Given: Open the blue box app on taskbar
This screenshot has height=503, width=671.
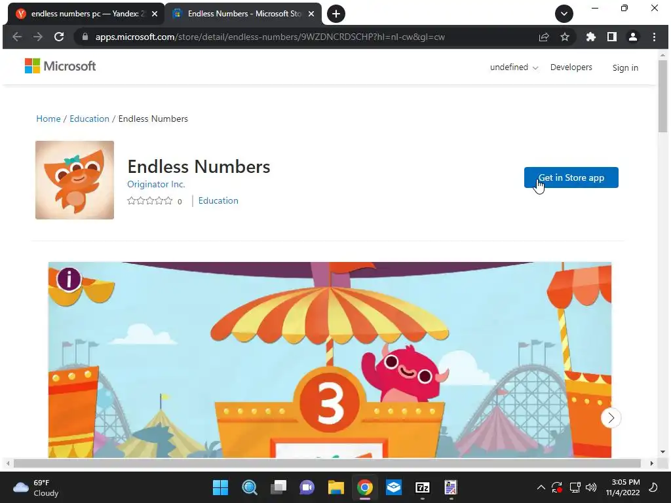Looking at the screenshot, I should (393, 487).
